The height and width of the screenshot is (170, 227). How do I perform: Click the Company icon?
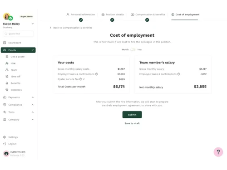click(x=5, y=120)
